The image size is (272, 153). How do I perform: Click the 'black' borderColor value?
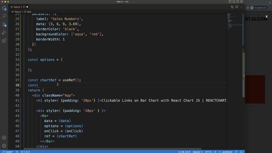click(70, 29)
